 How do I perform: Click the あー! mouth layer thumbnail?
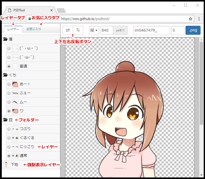coord(15,84)
